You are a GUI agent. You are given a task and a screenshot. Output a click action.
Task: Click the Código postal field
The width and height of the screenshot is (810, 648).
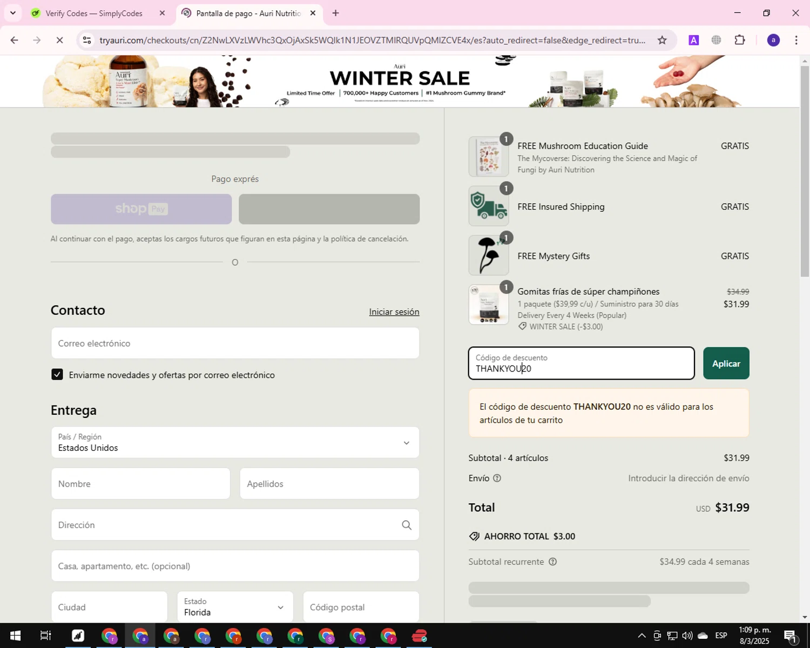(361, 606)
